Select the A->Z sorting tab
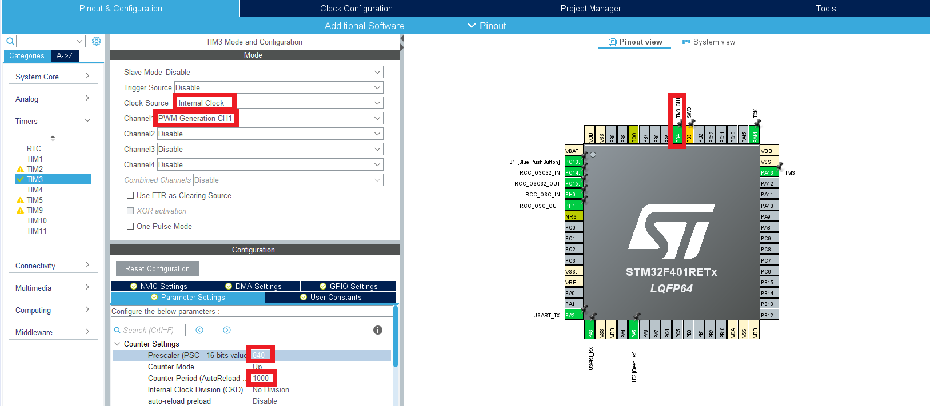The image size is (930, 406). pos(65,55)
